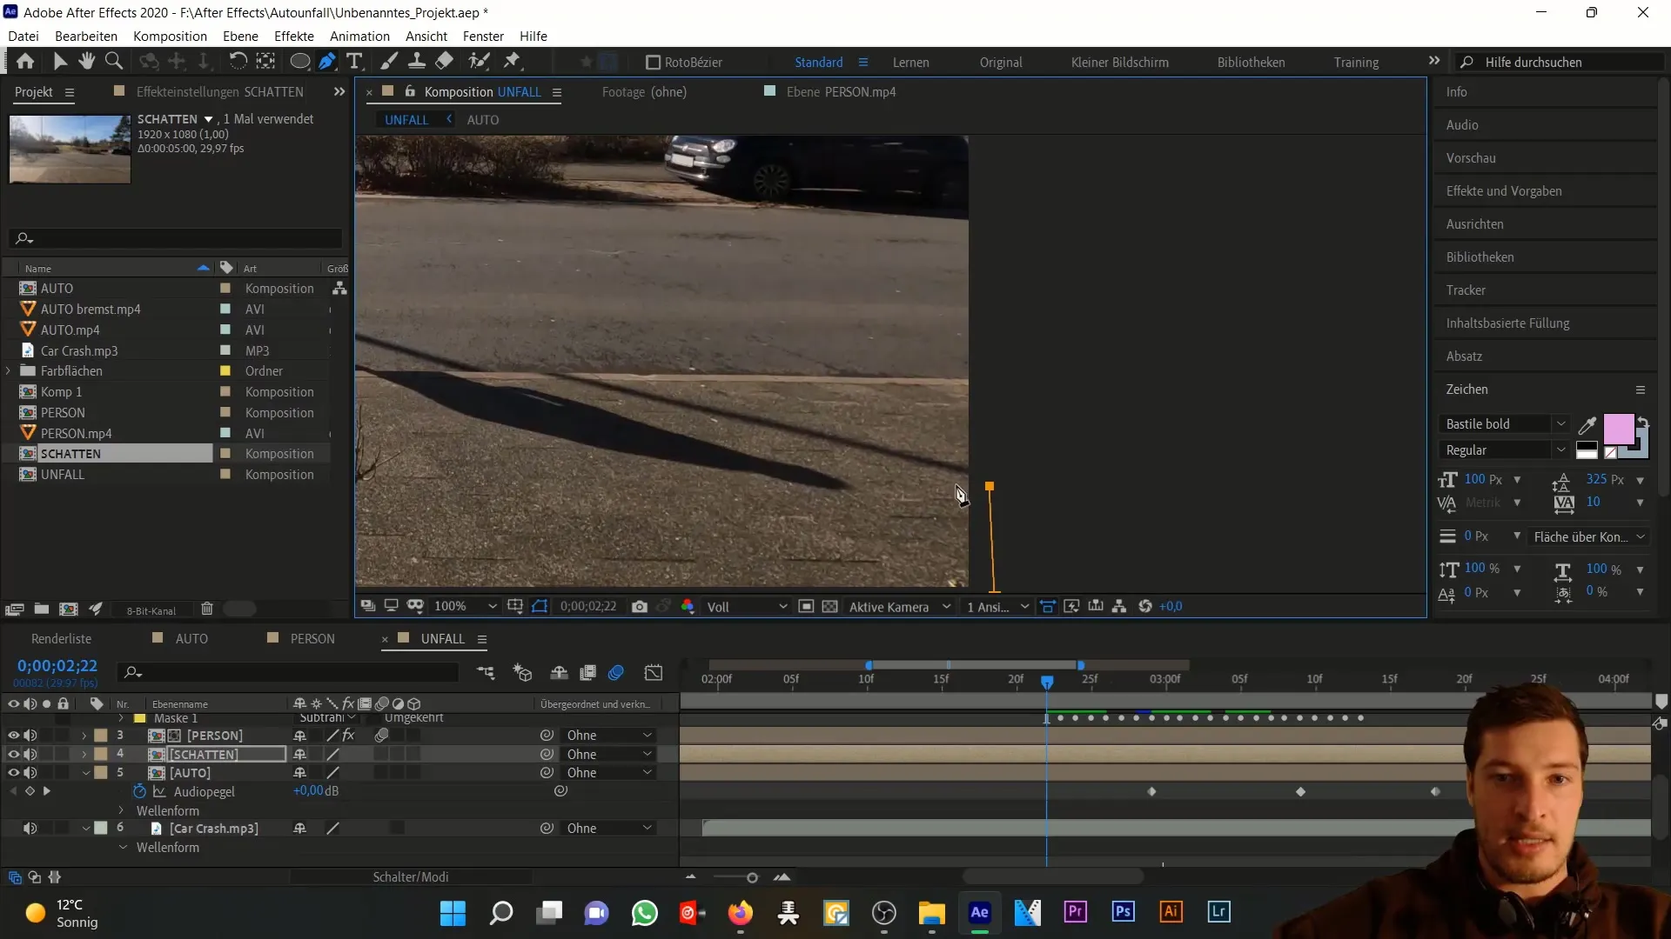Screen dimensions: 1671x939
Task: Select the Type text tool
Action: (354, 62)
